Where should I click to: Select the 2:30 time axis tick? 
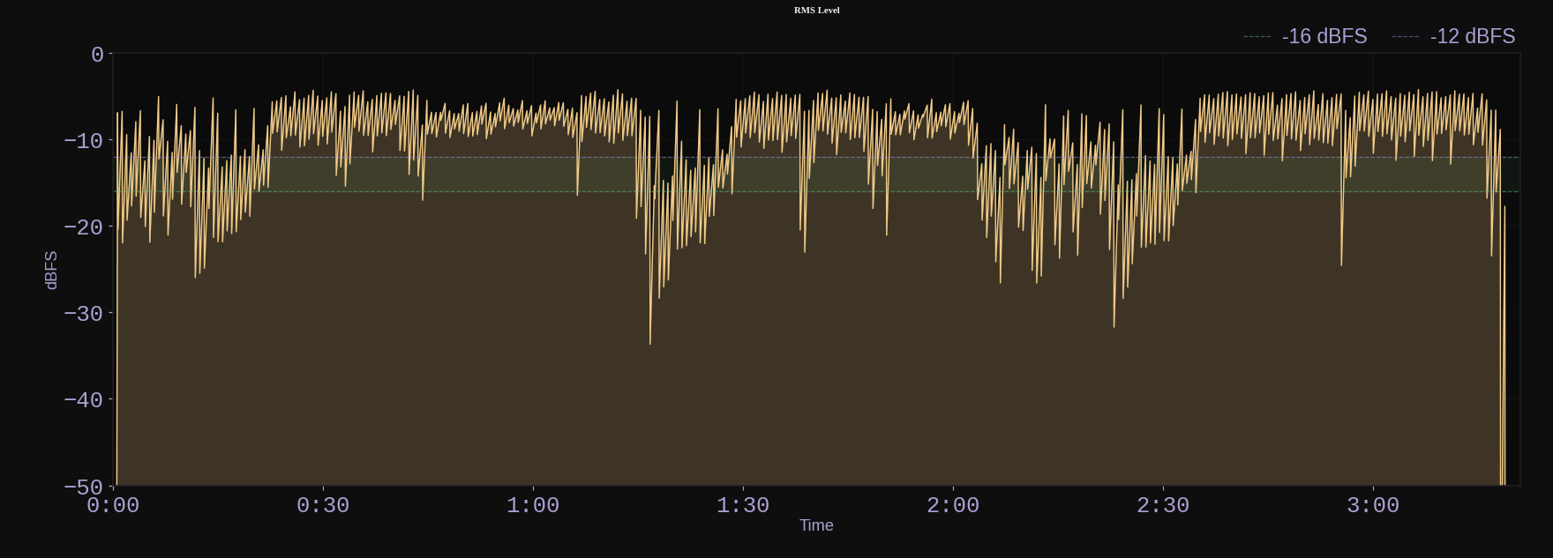[1163, 506]
